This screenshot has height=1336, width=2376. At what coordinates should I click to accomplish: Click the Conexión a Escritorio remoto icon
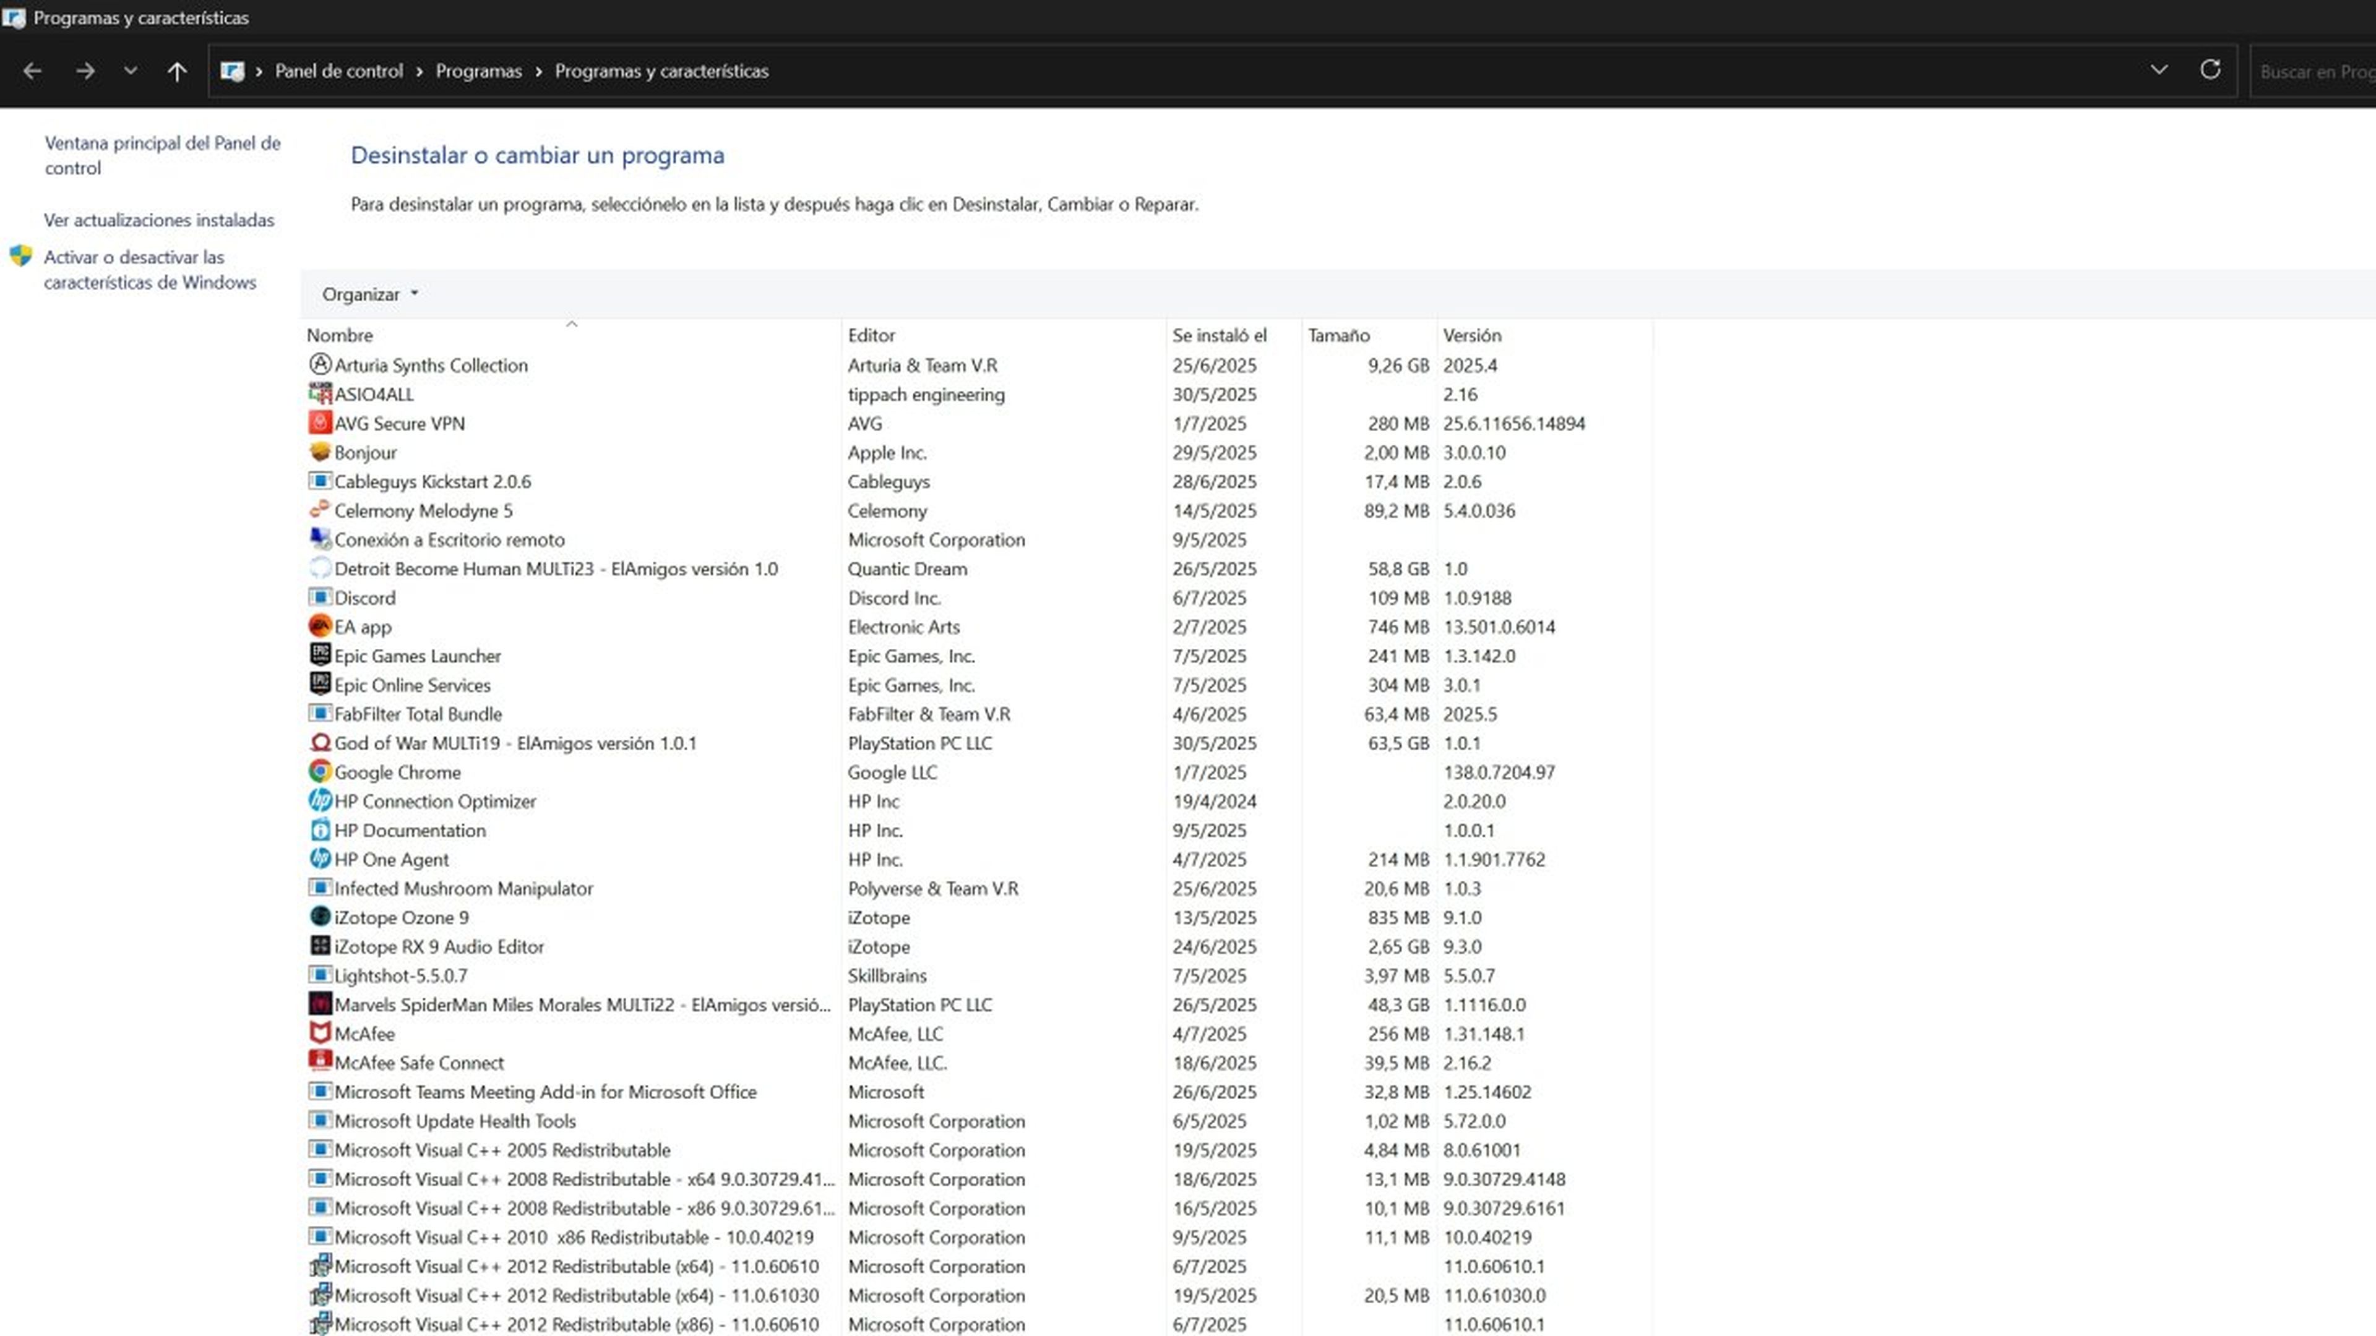tap(319, 539)
